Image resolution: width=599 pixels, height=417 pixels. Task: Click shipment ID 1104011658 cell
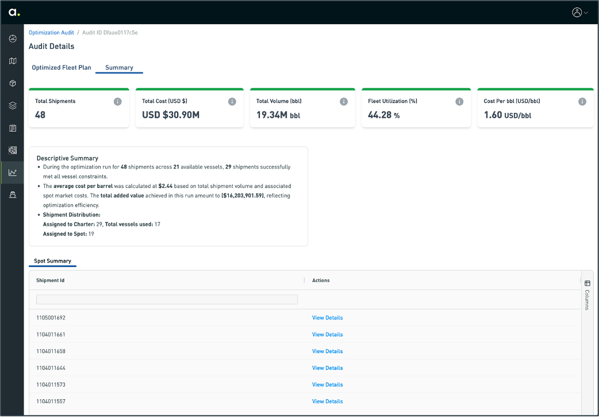tap(51, 352)
